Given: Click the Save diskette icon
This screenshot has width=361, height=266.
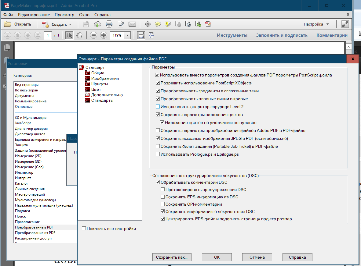Looking at the screenshot, I should point(86,24).
